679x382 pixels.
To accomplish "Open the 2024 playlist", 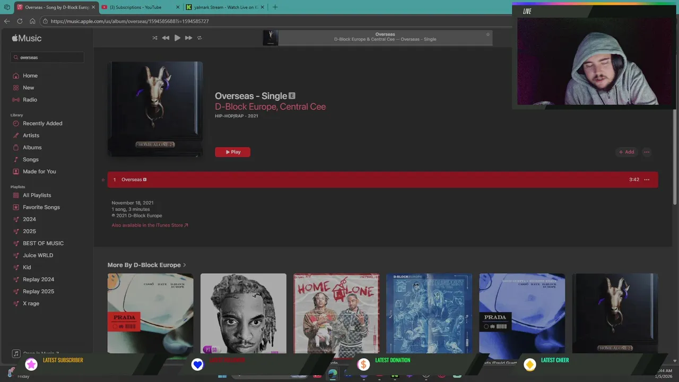I will [x=29, y=219].
